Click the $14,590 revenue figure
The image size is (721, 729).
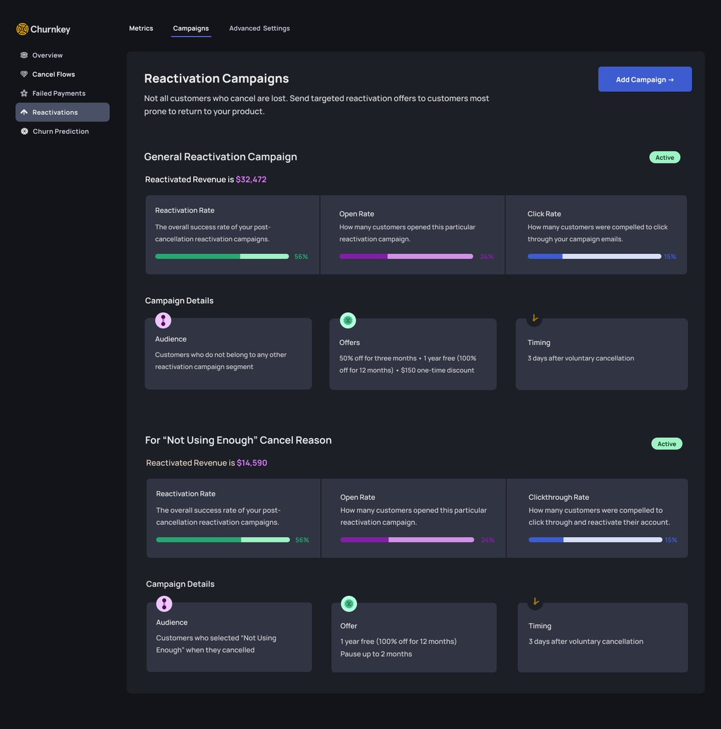coord(251,462)
